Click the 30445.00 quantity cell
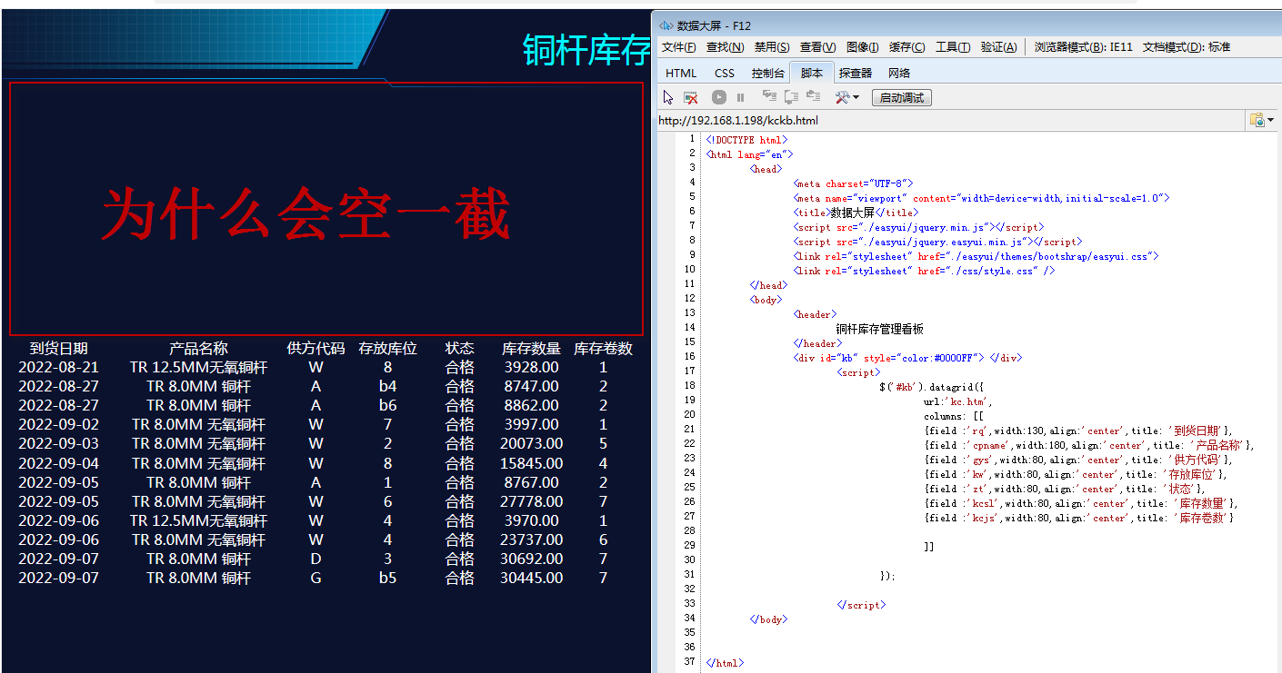Screen dimensions: 1282x673 click(532, 578)
